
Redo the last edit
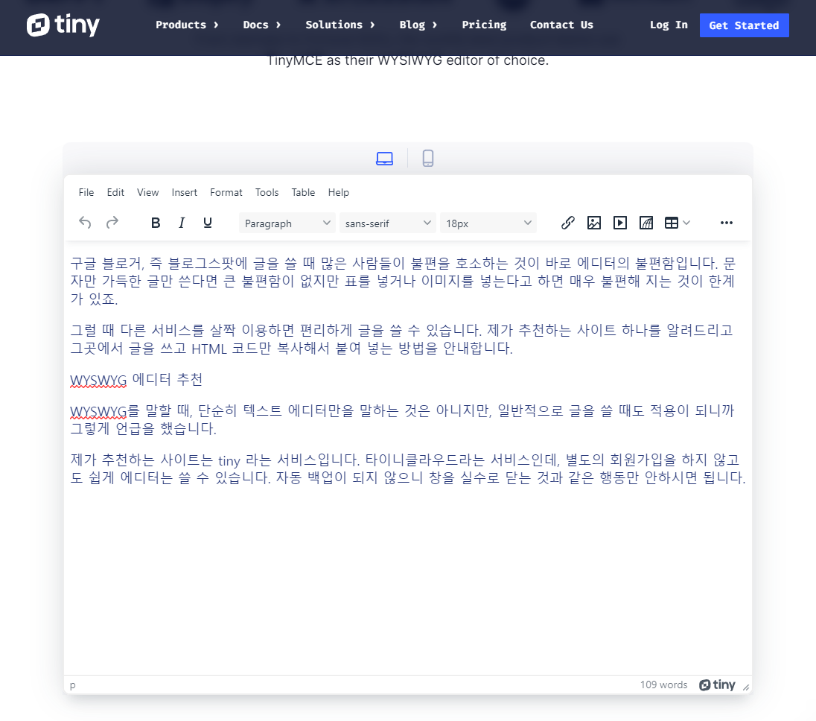(x=112, y=223)
